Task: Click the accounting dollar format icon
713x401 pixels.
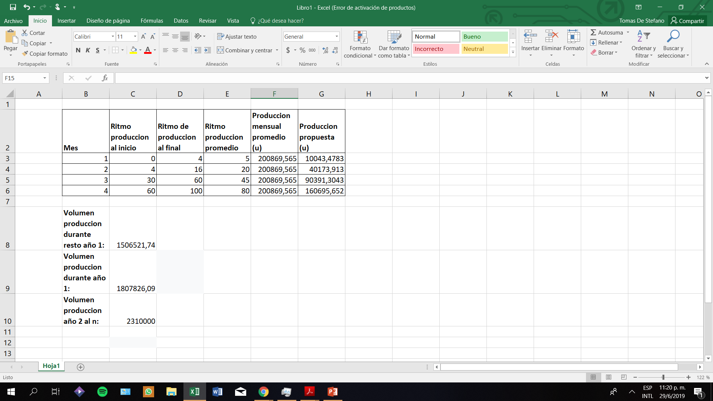Action: click(288, 50)
